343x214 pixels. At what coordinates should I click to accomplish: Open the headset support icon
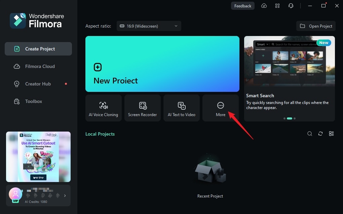pos(291,6)
